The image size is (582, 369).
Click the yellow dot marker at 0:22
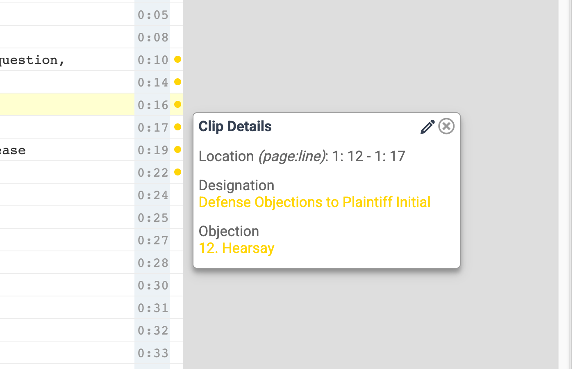[x=177, y=172]
